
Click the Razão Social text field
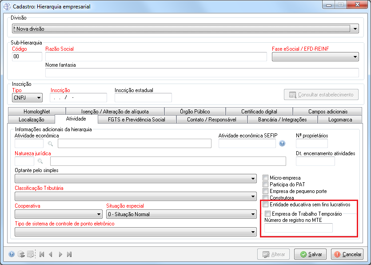156,56
